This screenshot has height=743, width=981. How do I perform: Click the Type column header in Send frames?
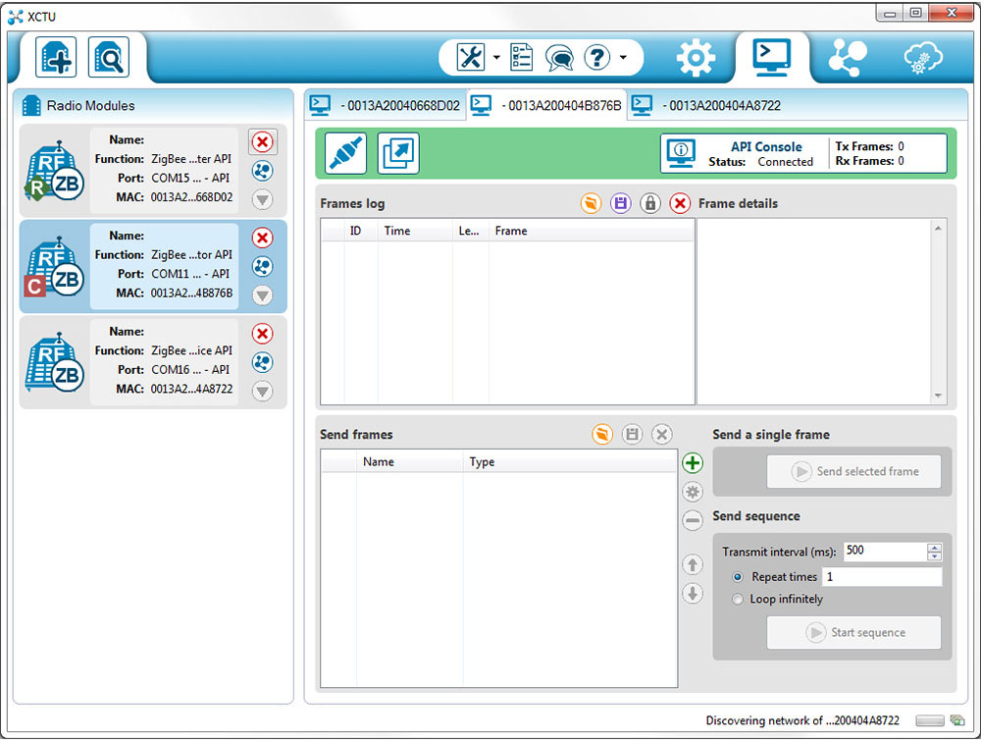[x=570, y=462]
